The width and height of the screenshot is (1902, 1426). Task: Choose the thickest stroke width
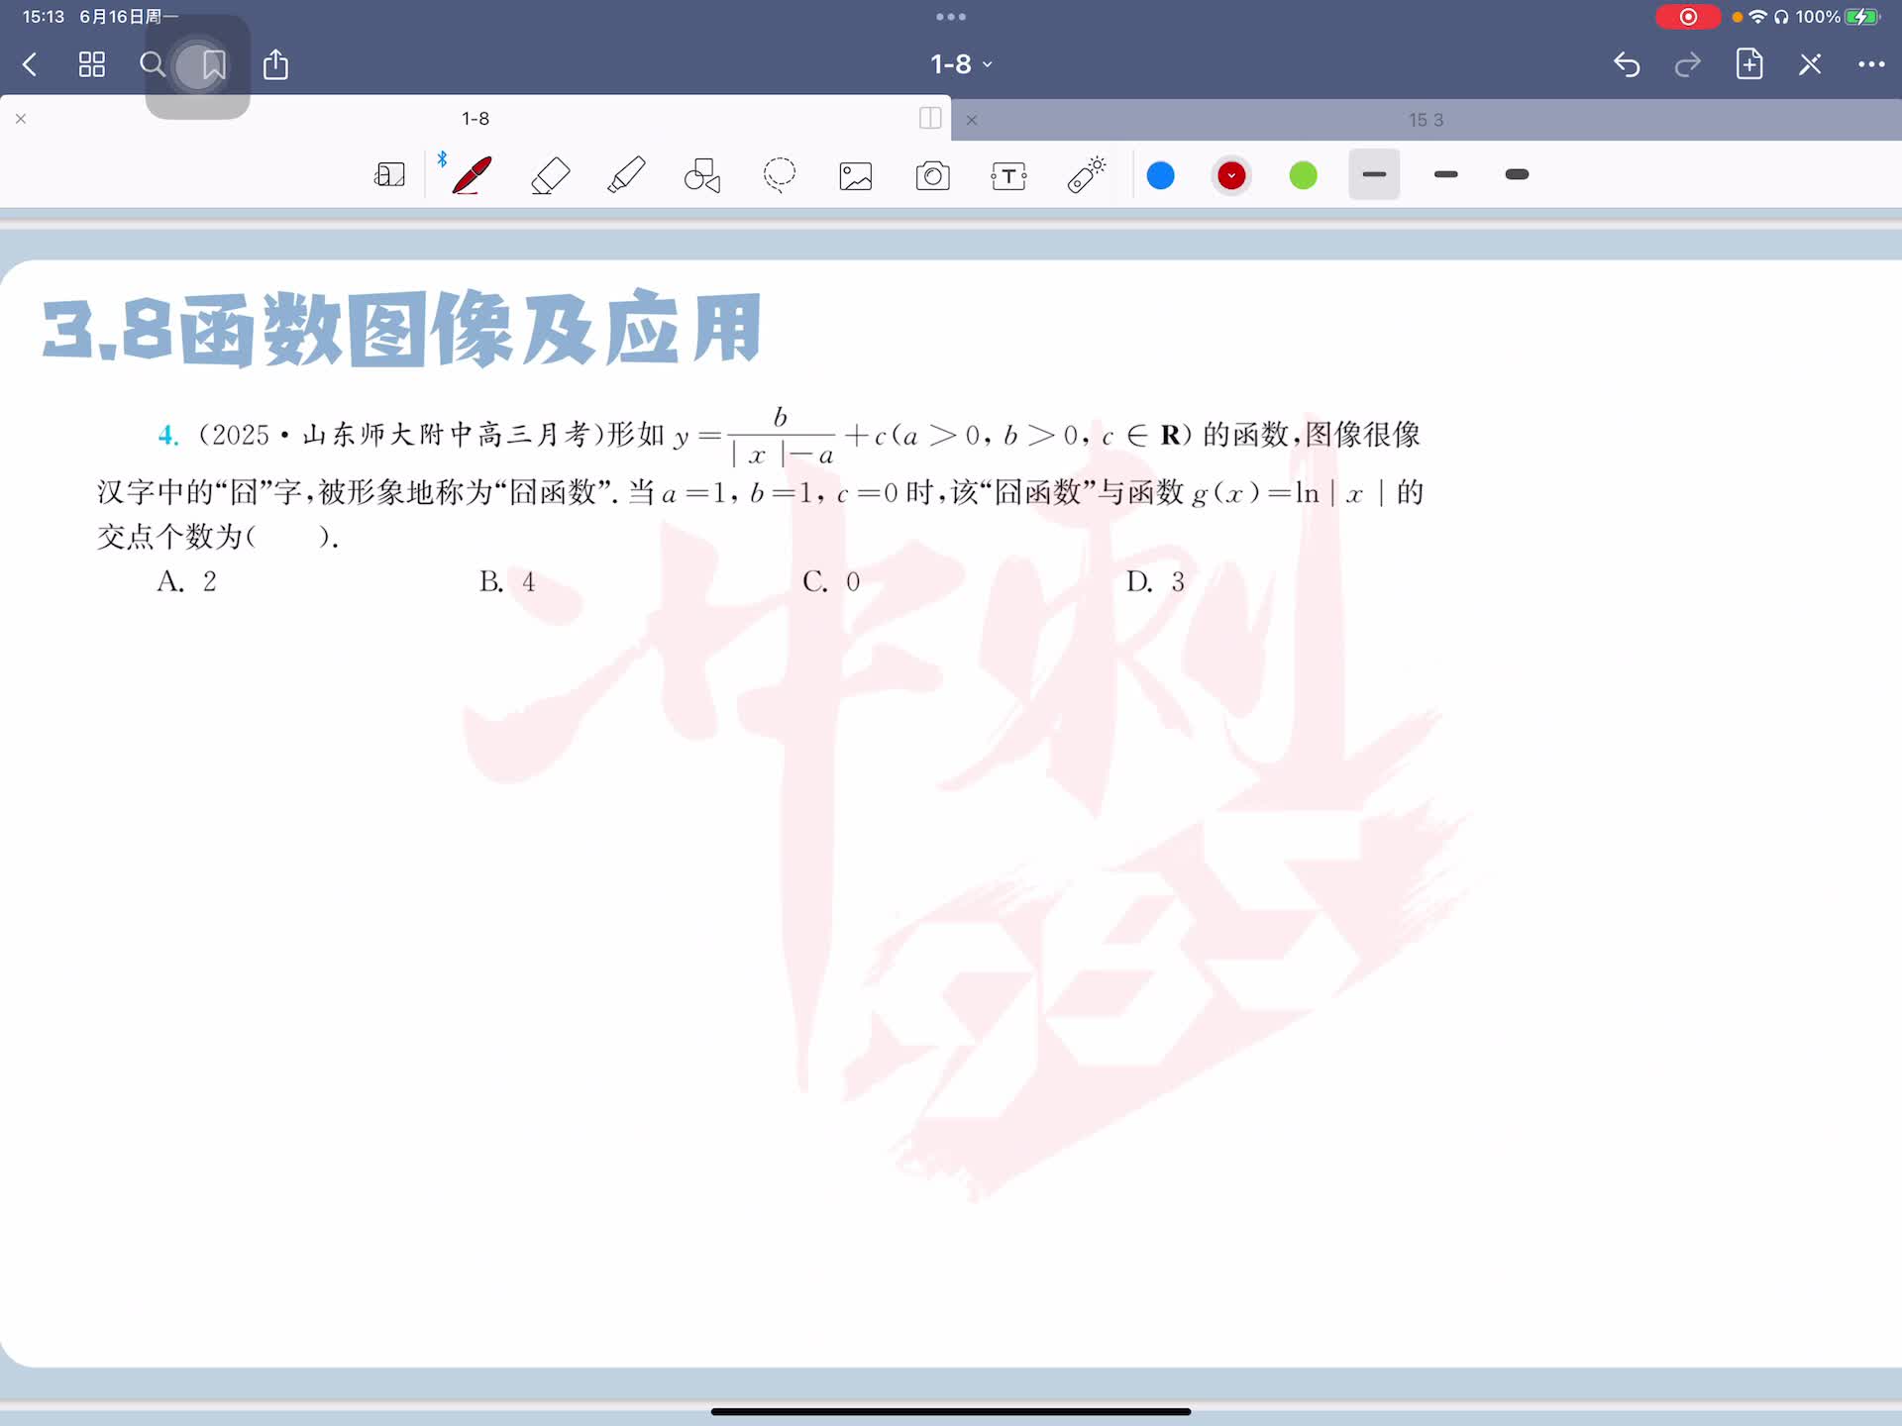click(x=1516, y=175)
